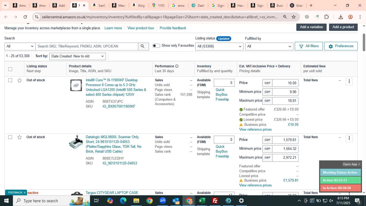This screenshot has width=366, height=206.
Task: Open SKU IG_BX8070811900KF link
Action: [119, 106]
